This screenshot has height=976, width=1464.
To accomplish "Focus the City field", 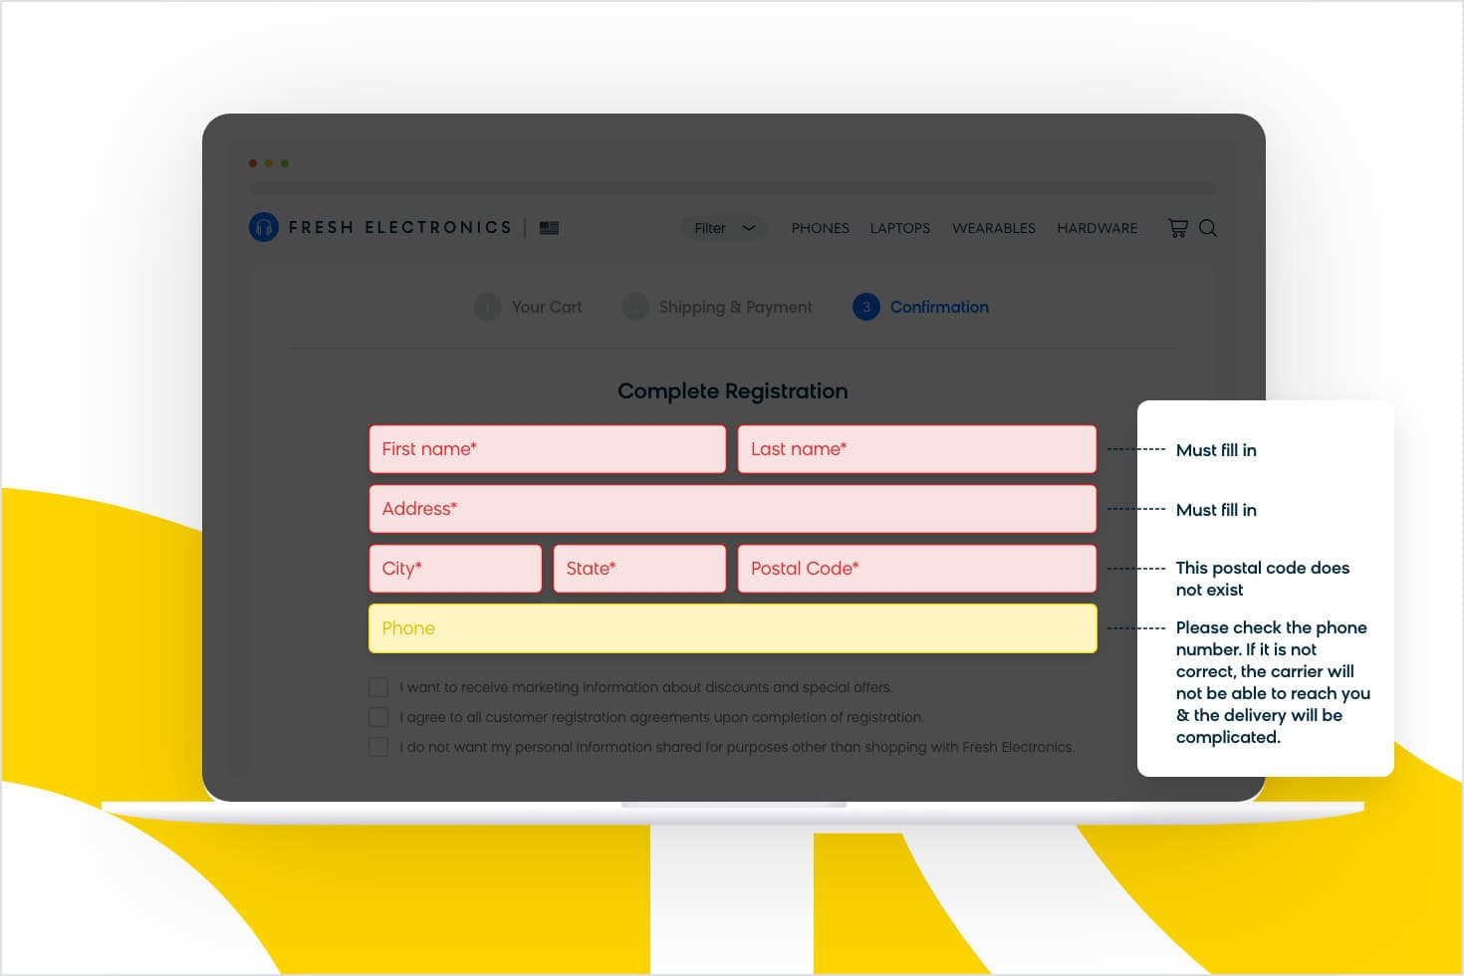I will 455,569.
